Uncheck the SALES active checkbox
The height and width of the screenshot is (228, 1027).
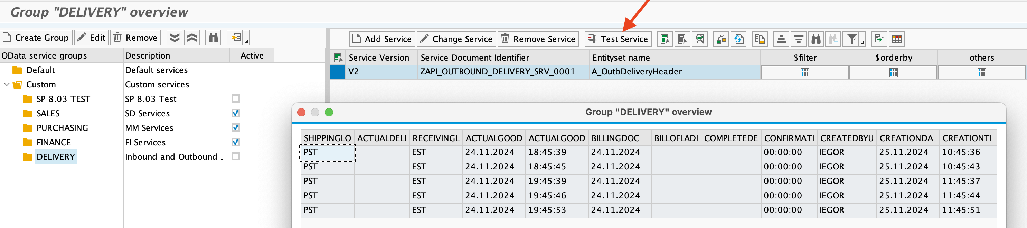point(236,113)
